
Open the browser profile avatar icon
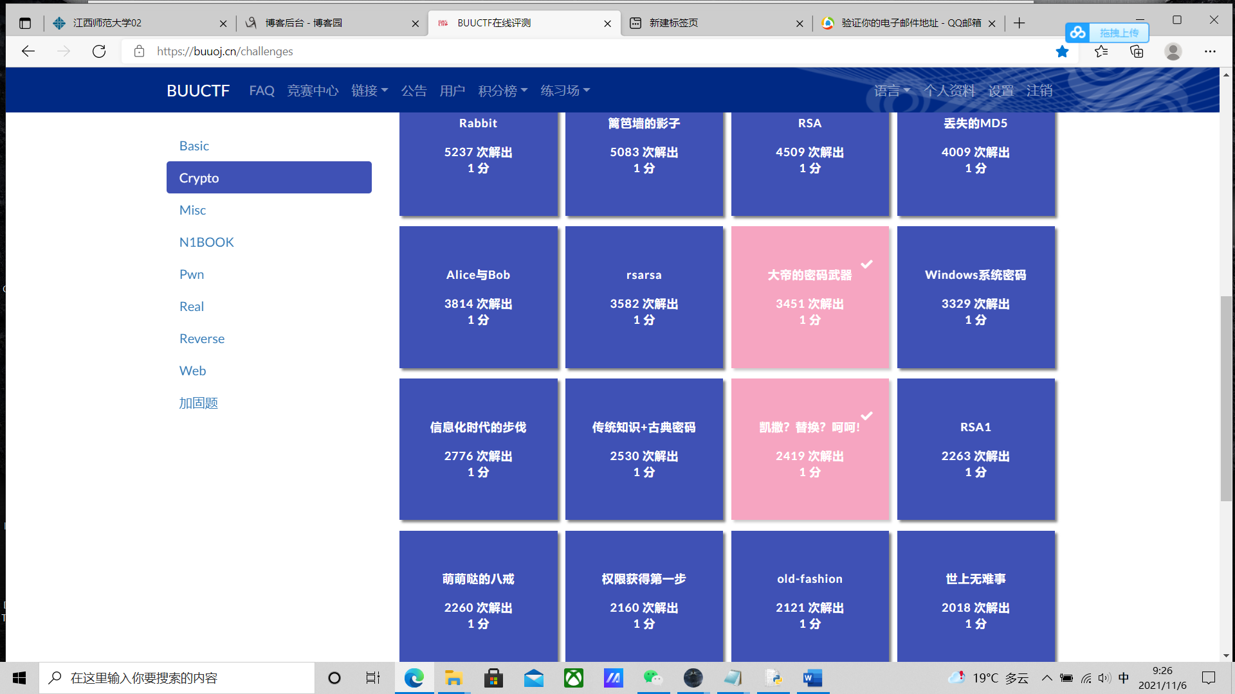[1173, 51]
